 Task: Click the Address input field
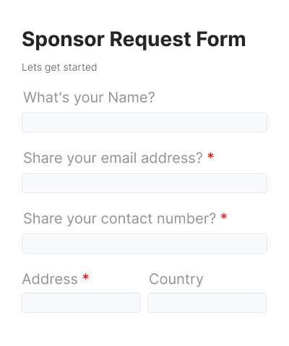point(81,303)
